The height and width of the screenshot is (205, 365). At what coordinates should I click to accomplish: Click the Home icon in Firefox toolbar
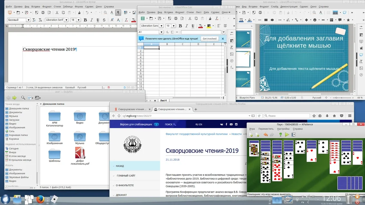pyautogui.click(x=334, y=116)
